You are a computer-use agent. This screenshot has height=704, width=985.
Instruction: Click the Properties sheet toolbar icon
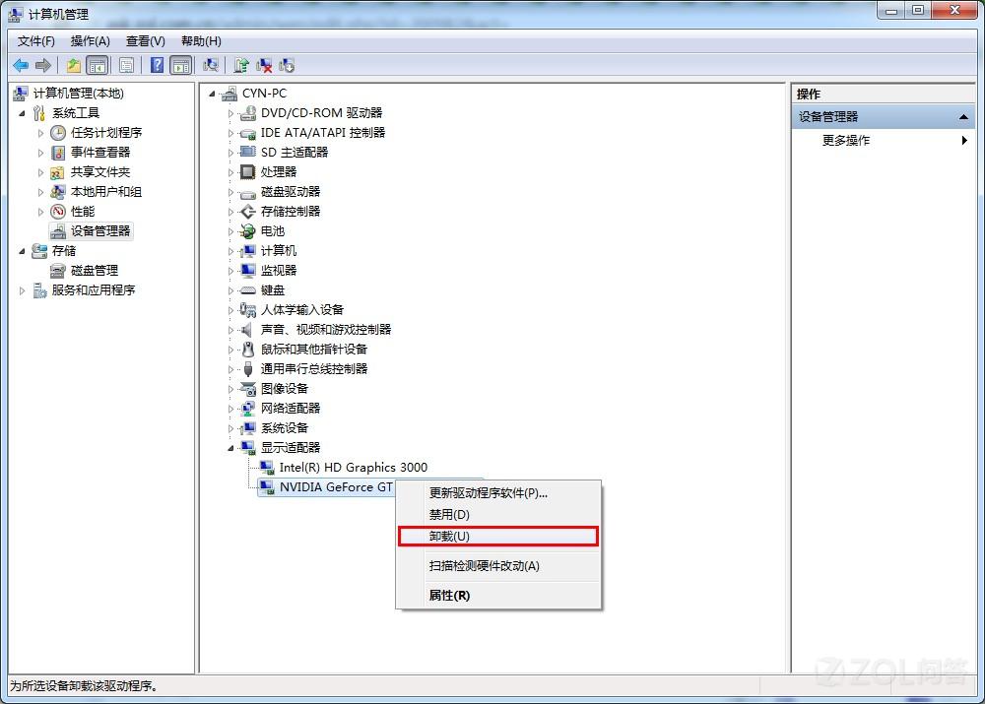point(126,65)
